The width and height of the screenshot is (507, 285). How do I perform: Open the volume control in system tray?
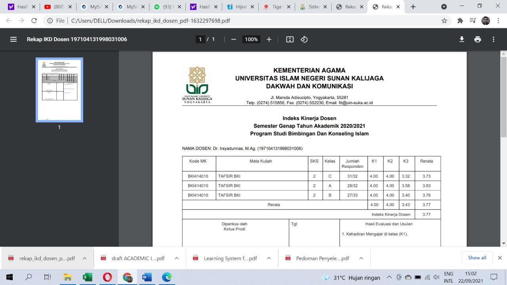pos(436,277)
